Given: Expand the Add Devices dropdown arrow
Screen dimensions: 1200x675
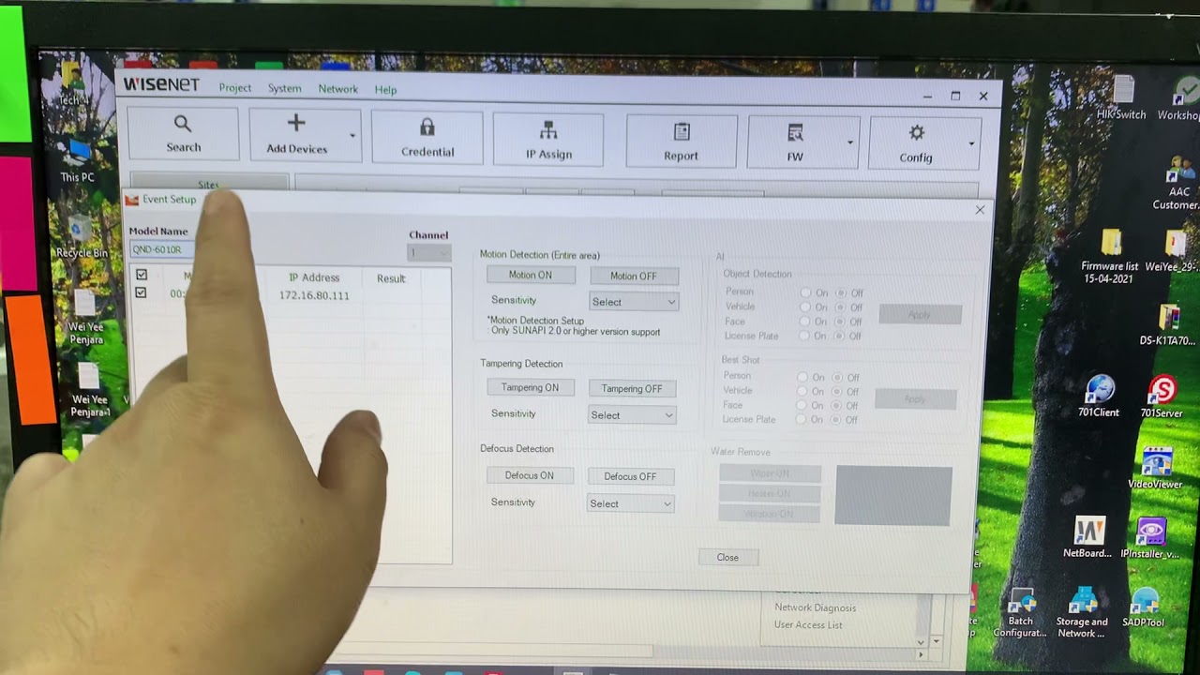Looking at the screenshot, I should point(352,135).
